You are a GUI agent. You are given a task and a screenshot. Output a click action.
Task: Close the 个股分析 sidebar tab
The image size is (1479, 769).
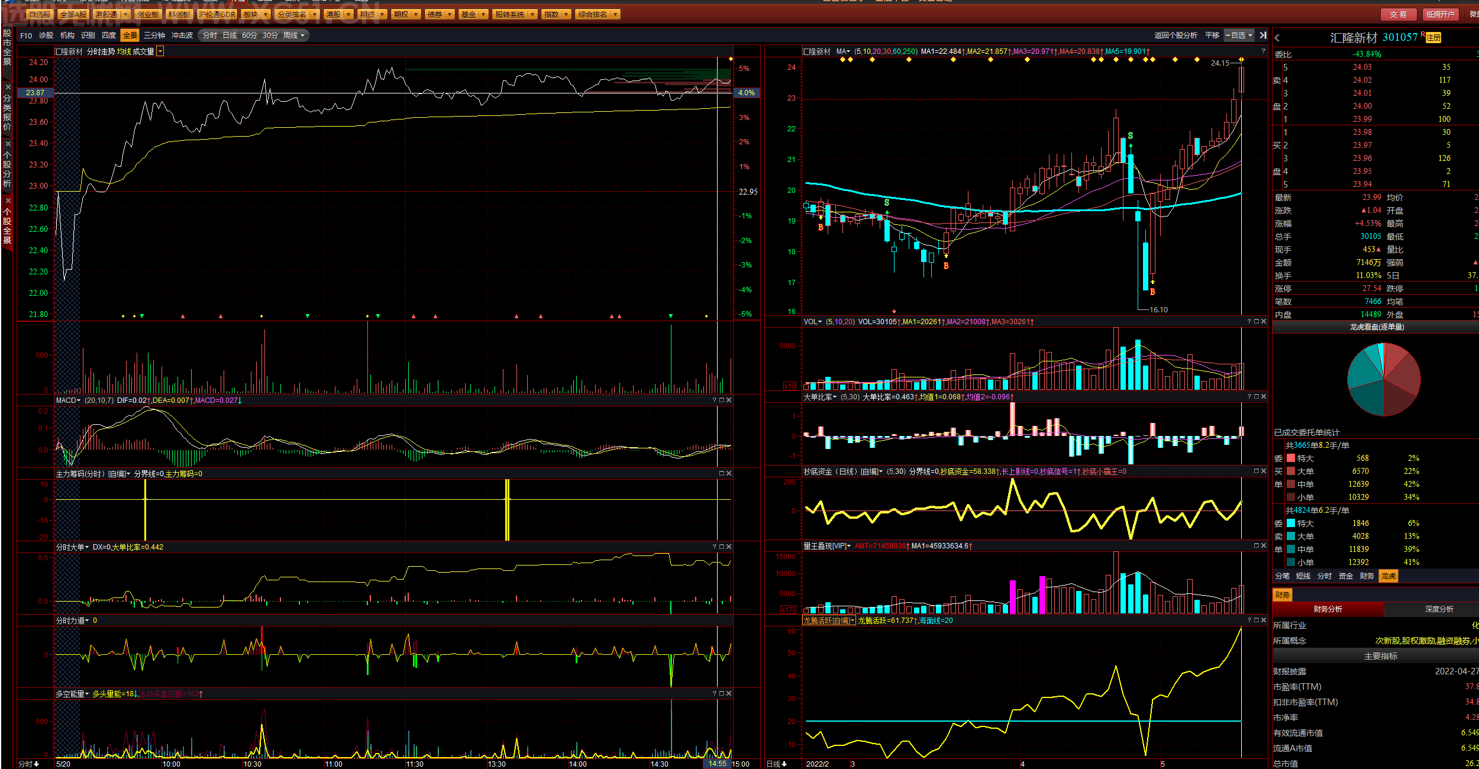[8, 144]
